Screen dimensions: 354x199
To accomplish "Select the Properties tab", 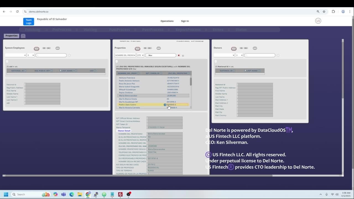I will click(11, 36).
